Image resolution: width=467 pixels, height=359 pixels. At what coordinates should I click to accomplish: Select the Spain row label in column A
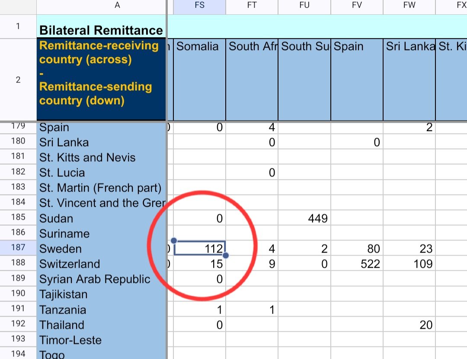click(101, 127)
